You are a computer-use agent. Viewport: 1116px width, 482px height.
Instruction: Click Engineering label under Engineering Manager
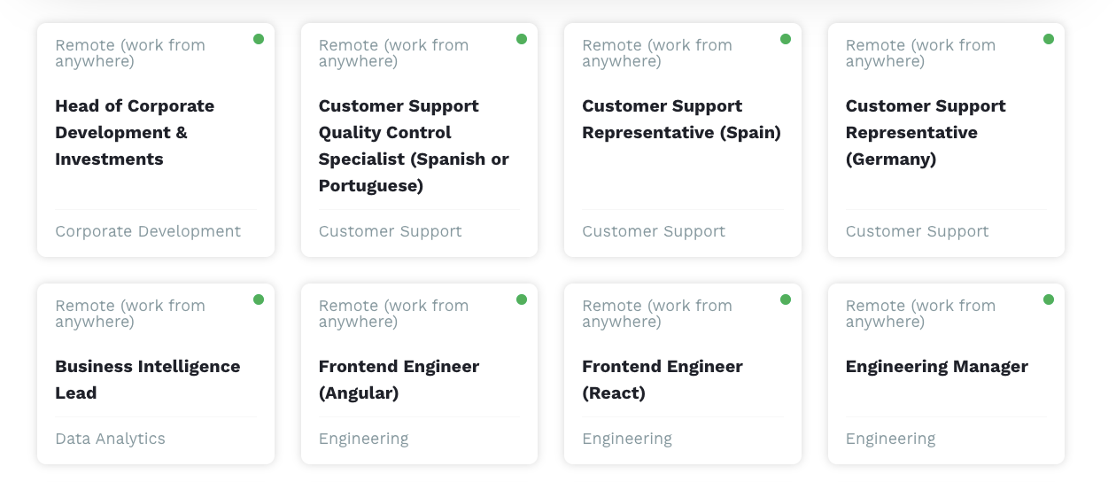pyautogui.click(x=890, y=439)
